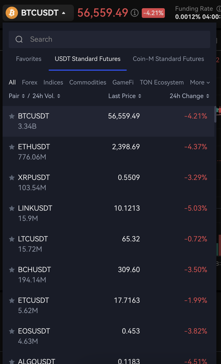Expand the More categories dropdown
Screen dimensions: 221x364
[200, 83]
